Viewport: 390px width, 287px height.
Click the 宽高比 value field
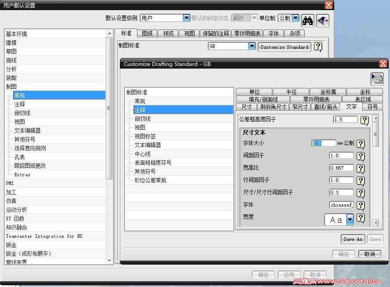tap(342, 168)
